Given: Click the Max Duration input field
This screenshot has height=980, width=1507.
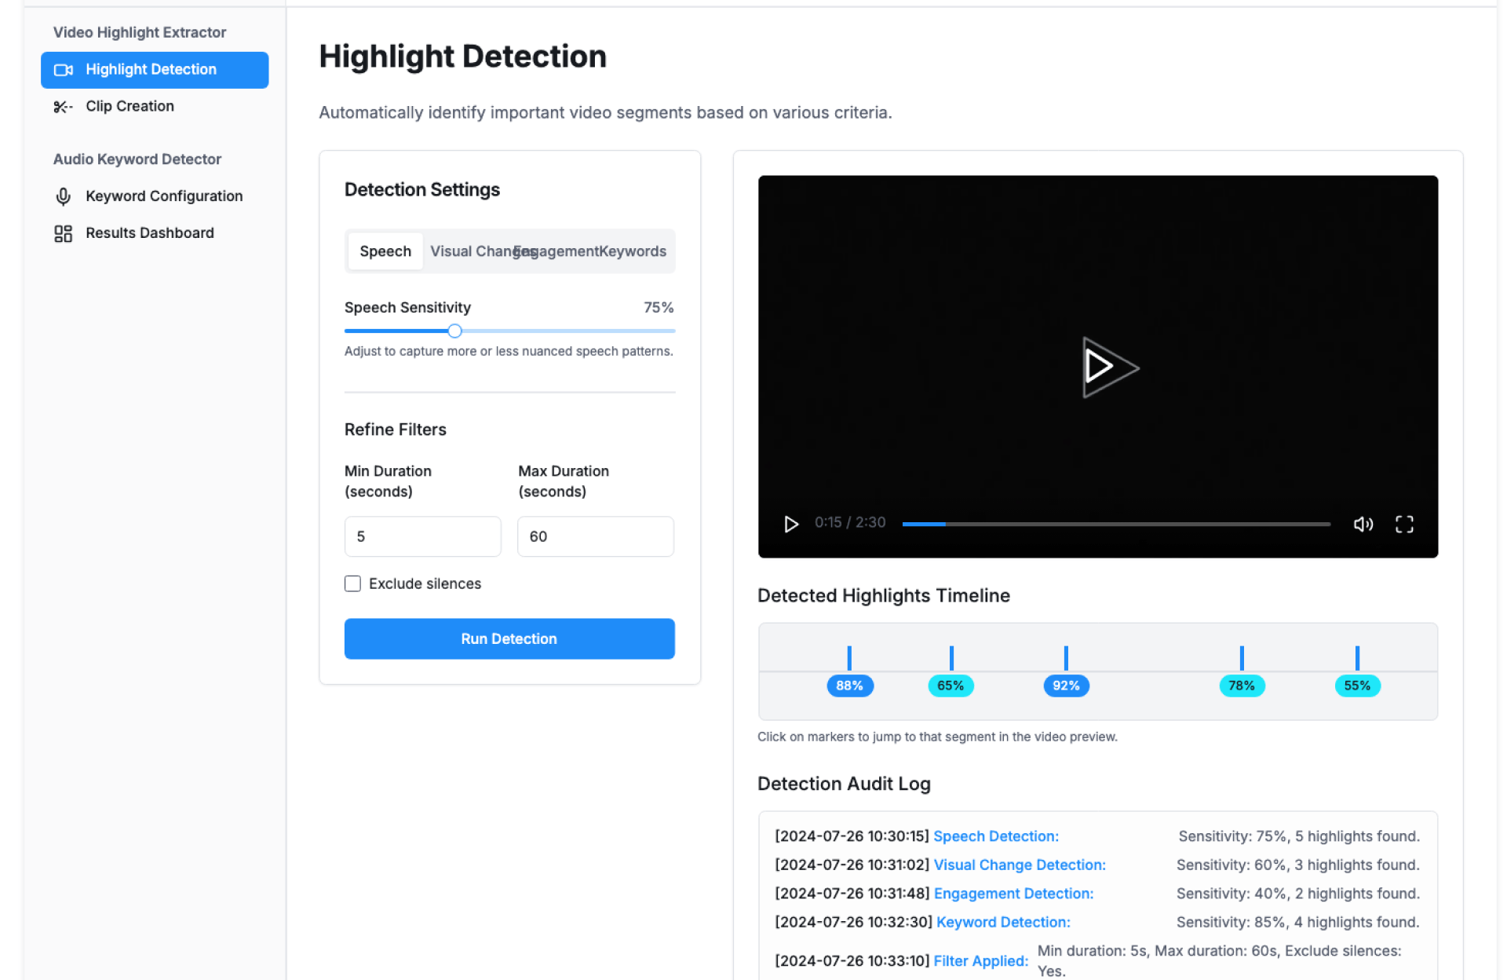Looking at the screenshot, I should click(595, 536).
